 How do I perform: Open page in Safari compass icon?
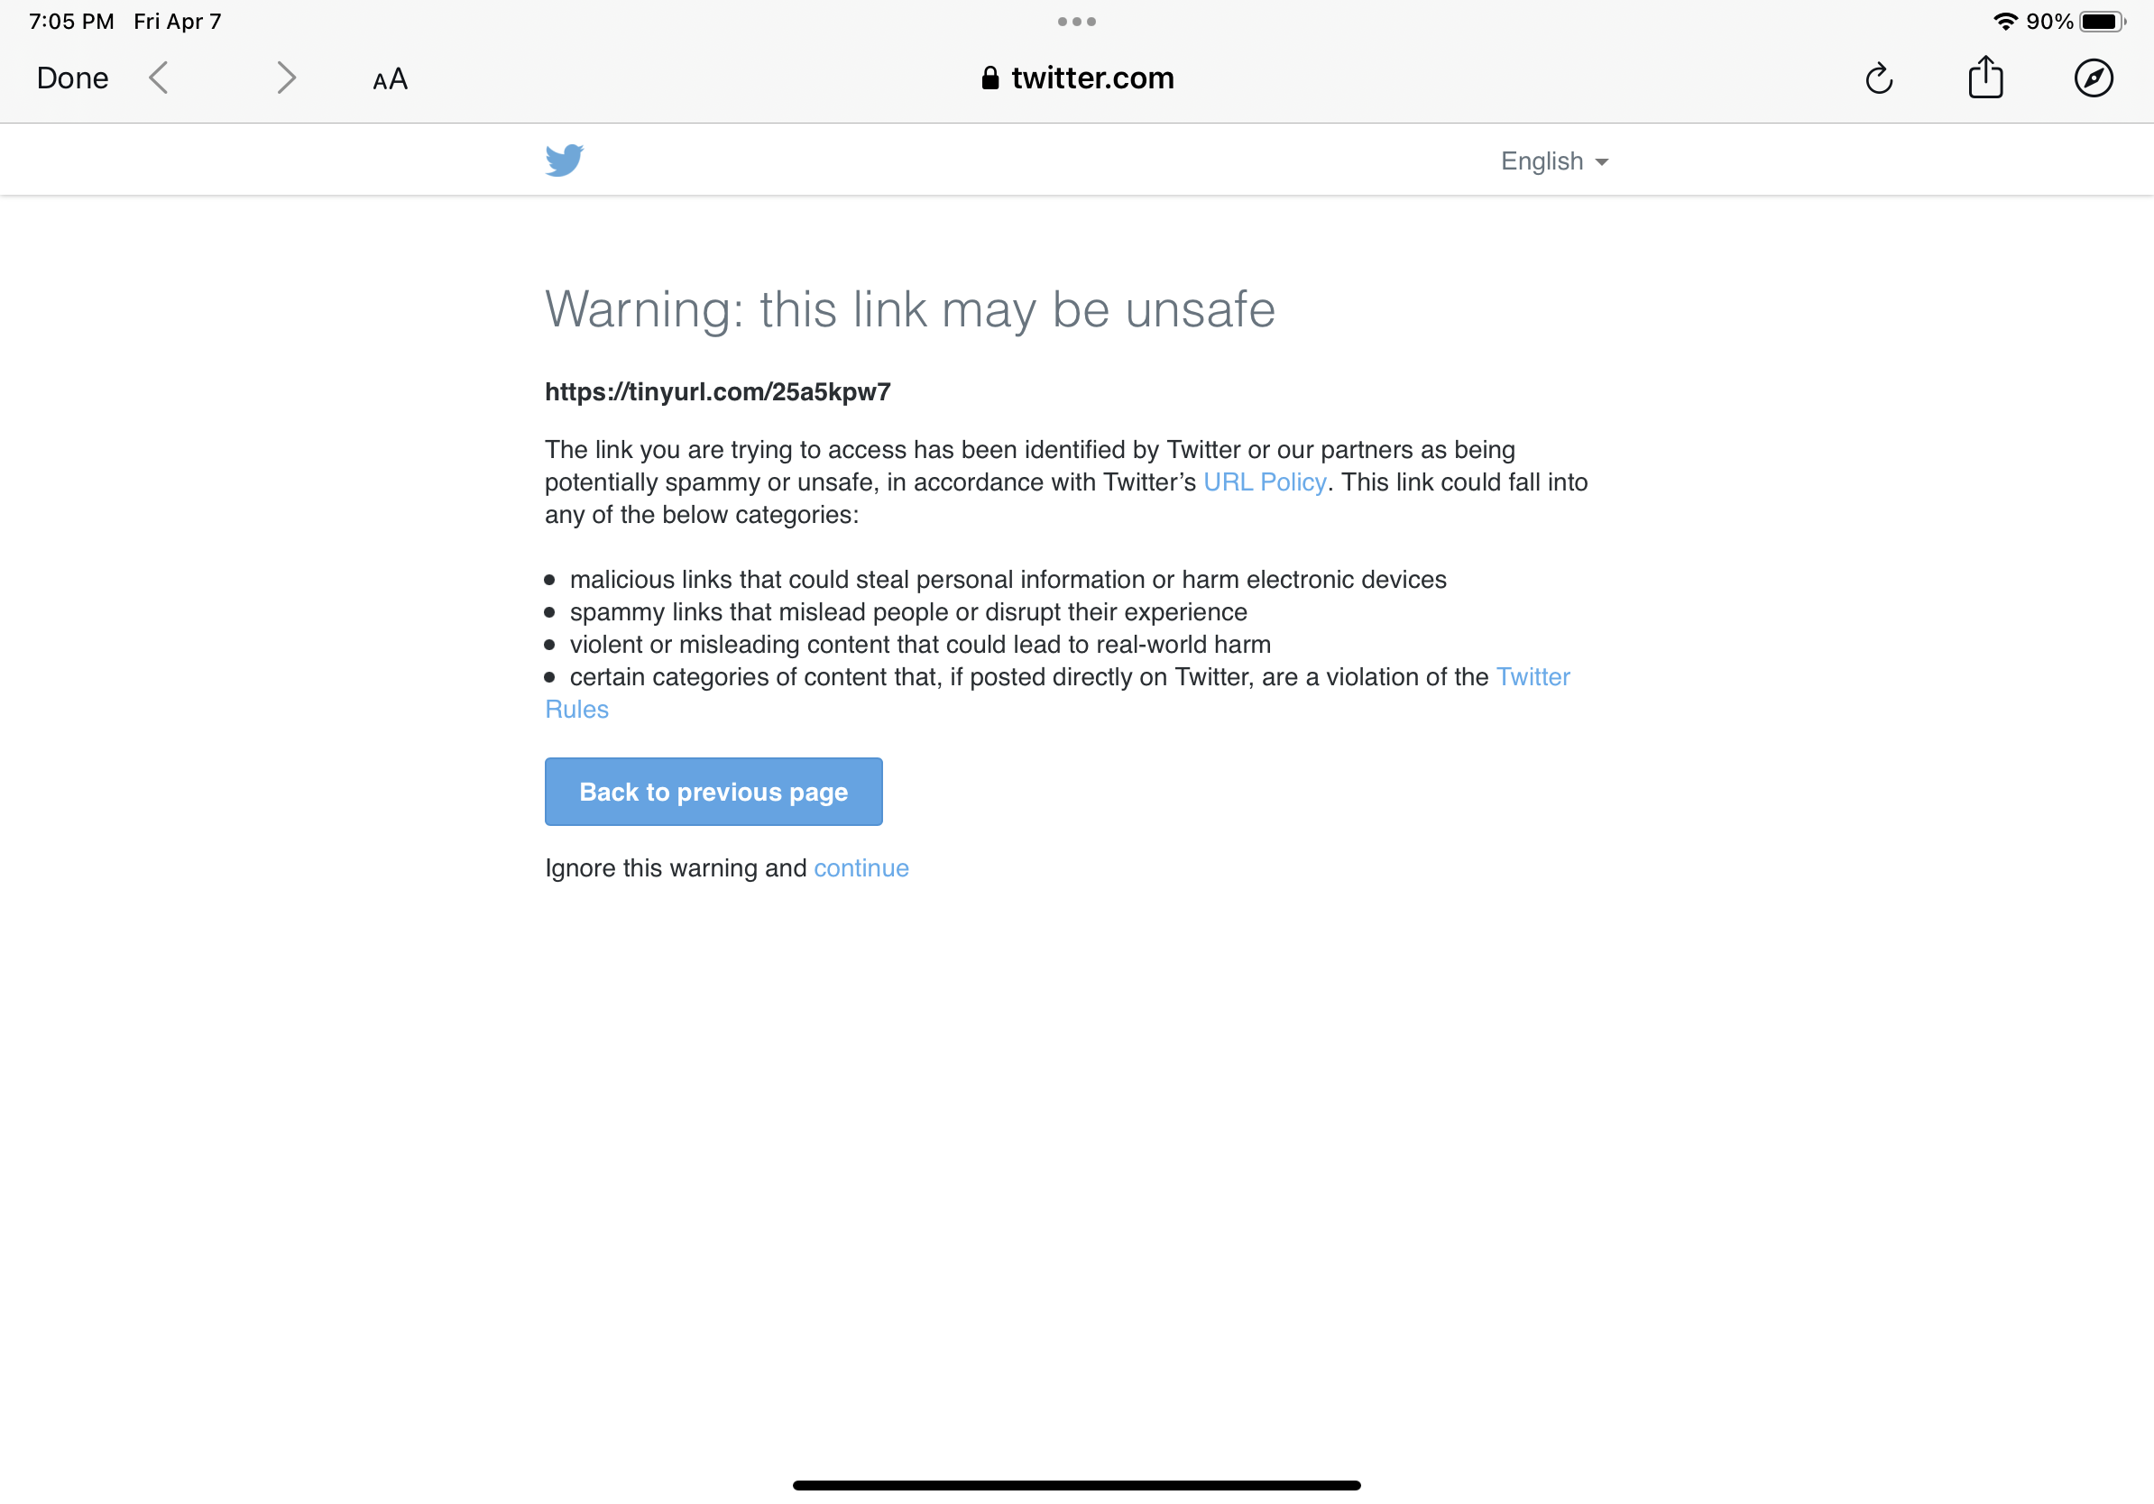coord(2093,78)
